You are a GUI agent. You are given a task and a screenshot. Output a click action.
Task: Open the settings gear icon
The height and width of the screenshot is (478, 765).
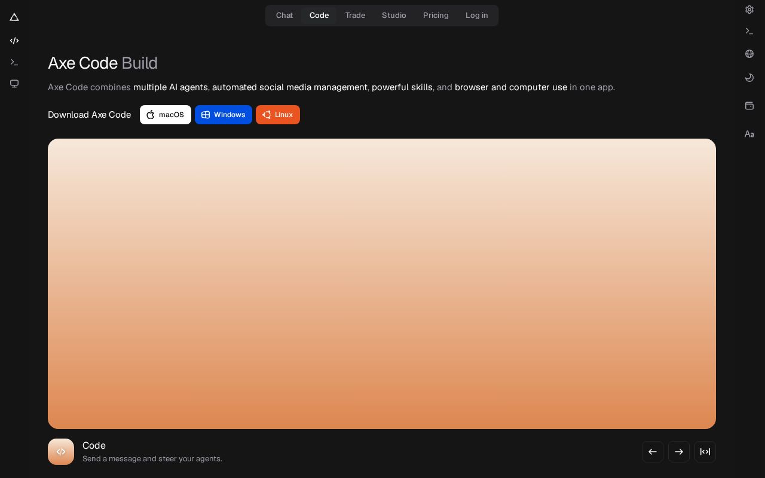tap(749, 10)
